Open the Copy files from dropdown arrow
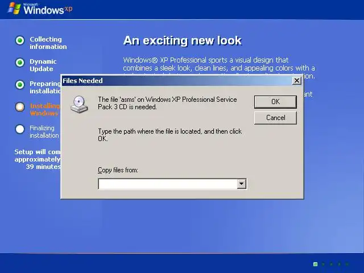This screenshot has height=273, width=364. coord(241,184)
